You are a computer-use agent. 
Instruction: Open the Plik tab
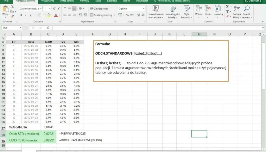pos(6,1)
